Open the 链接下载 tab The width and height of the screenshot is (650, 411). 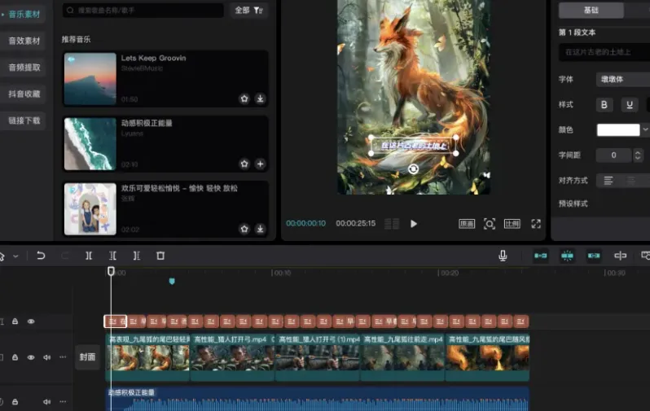pos(24,120)
